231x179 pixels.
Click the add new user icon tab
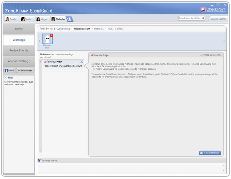(70, 19)
